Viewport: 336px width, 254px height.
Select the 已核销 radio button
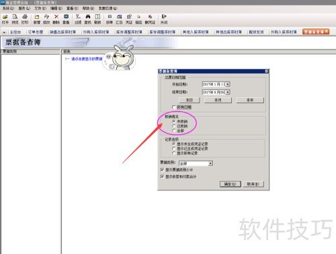pos(173,126)
